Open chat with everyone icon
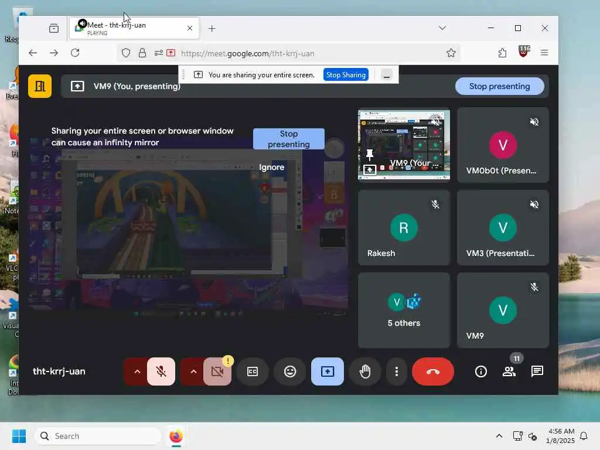The height and width of the screenshot is (450, 600). click(x=537, y=371)
